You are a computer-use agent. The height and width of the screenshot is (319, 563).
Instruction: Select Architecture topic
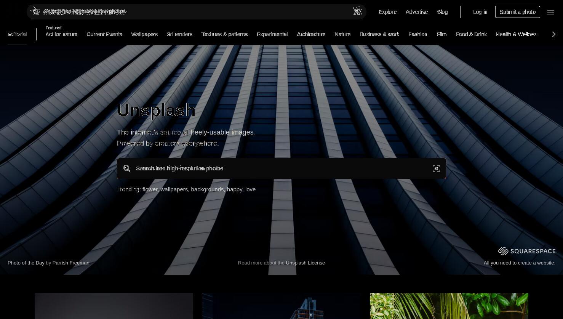click(311, 34)
